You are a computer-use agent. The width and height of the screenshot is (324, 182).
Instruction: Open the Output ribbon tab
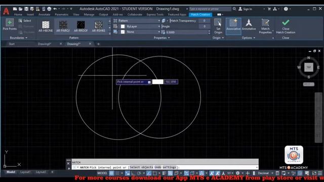coord(103,15)
